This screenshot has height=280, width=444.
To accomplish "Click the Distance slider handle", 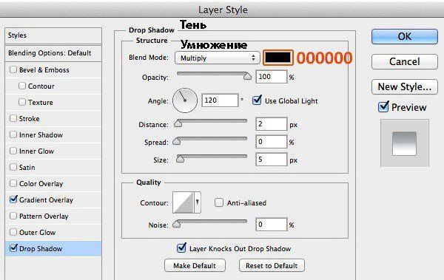I will 178,123.
